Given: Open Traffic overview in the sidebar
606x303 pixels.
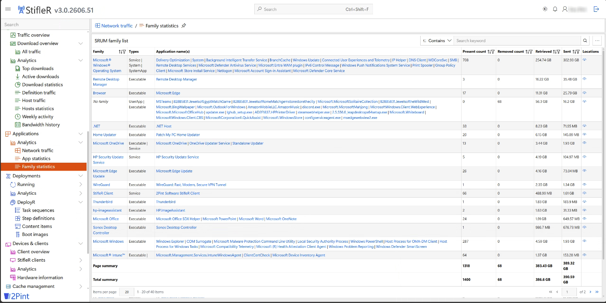Looking at the screenshot, I should click(x=33, y=35).
